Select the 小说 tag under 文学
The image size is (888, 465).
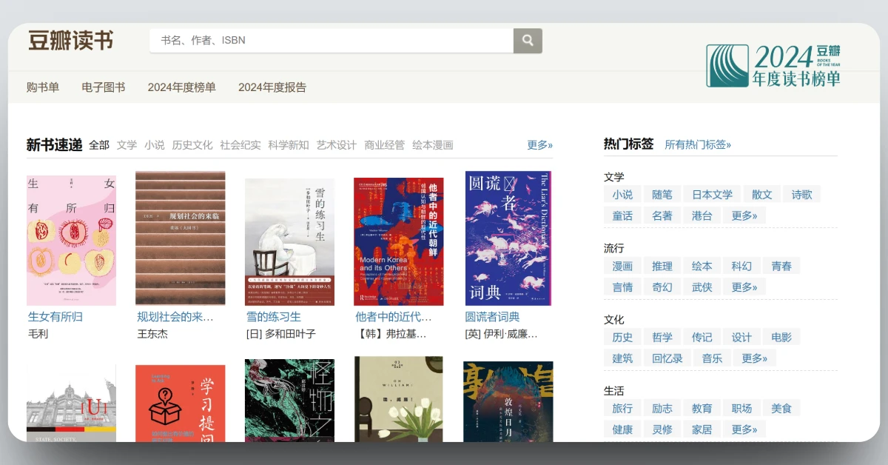[x=622, y=195]
